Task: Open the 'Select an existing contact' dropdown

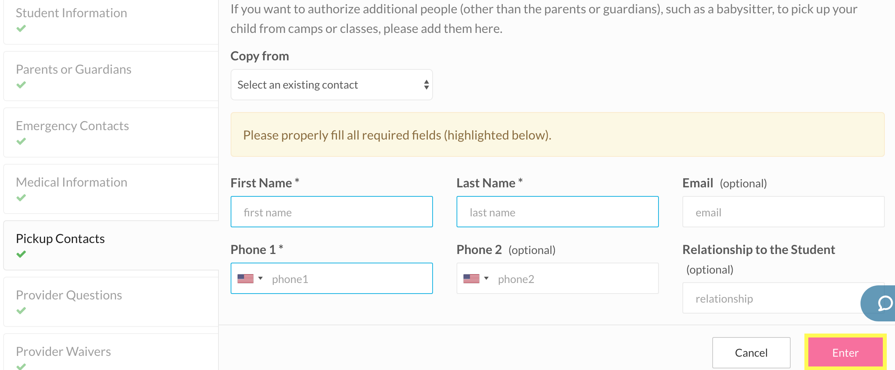Action: (331, 85)
